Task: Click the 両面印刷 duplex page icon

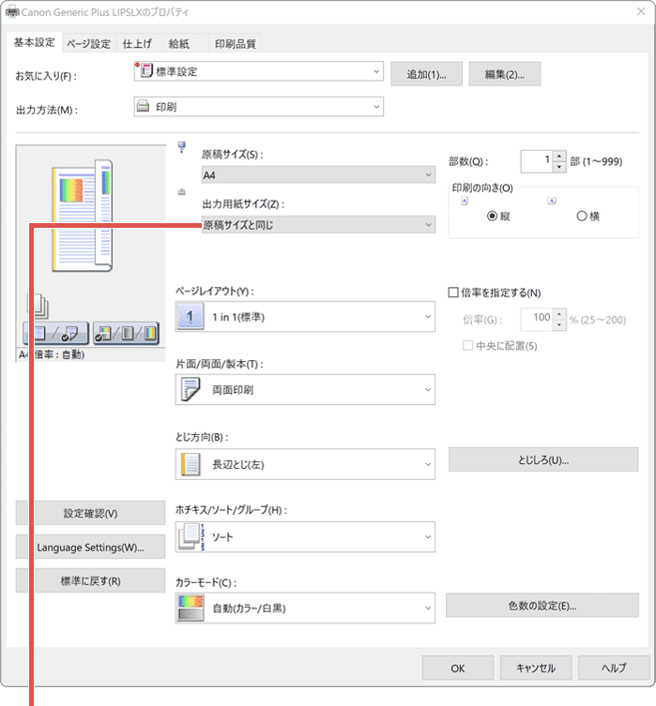Action: pos(191,389)
